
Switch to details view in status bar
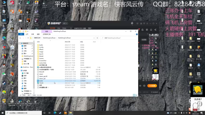(134, 95)
